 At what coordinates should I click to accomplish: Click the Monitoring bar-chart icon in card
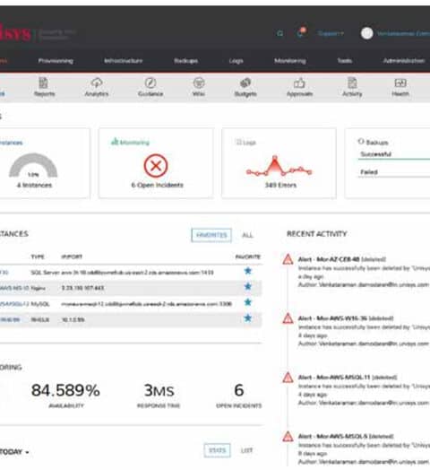(x=115, y=142)
